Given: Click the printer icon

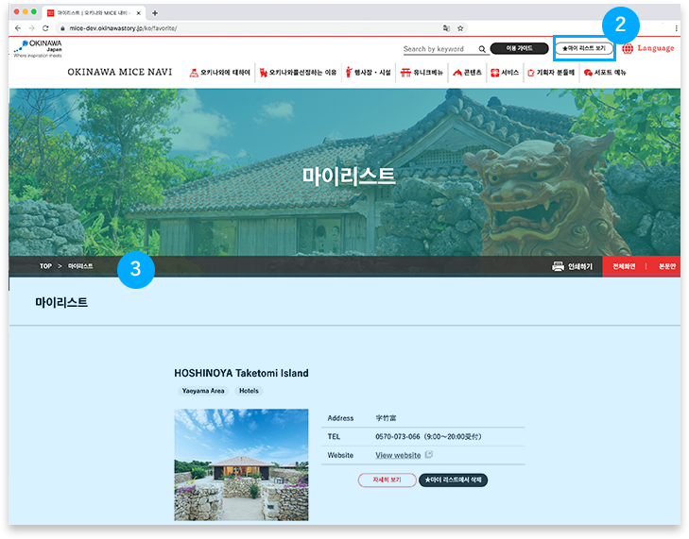Looking at the screenshot, I should click(x=558, y=266).
